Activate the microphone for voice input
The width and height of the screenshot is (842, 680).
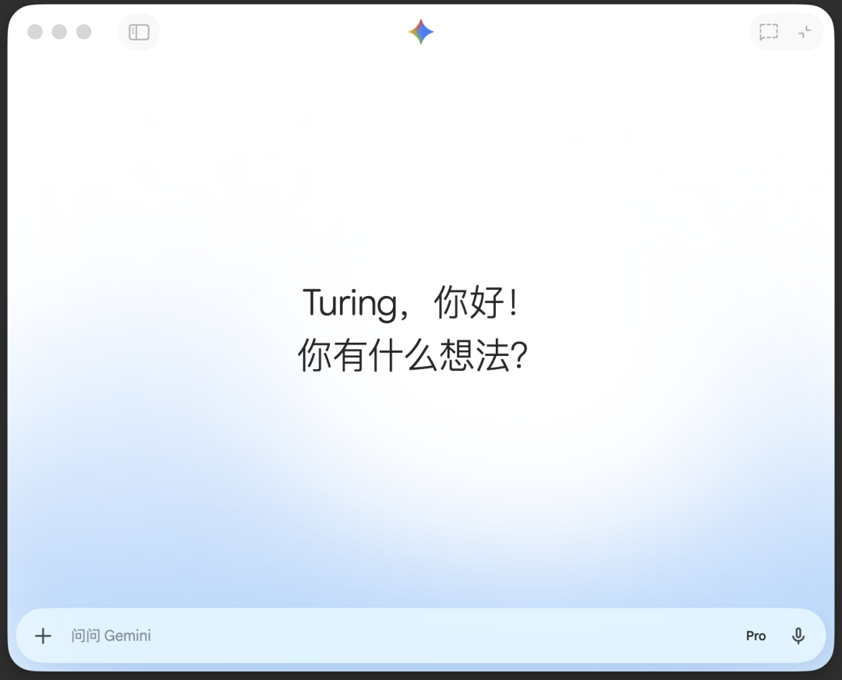798,636
